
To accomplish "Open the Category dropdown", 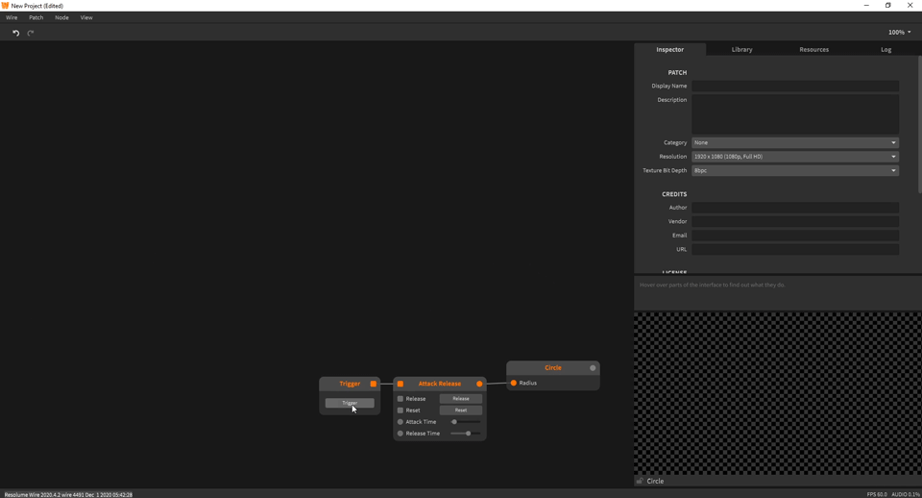I will click(795, 142).
